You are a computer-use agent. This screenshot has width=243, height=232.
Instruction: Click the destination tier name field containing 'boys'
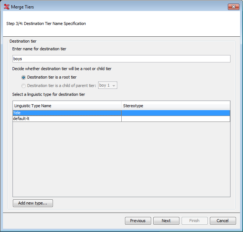coord(121,59)
